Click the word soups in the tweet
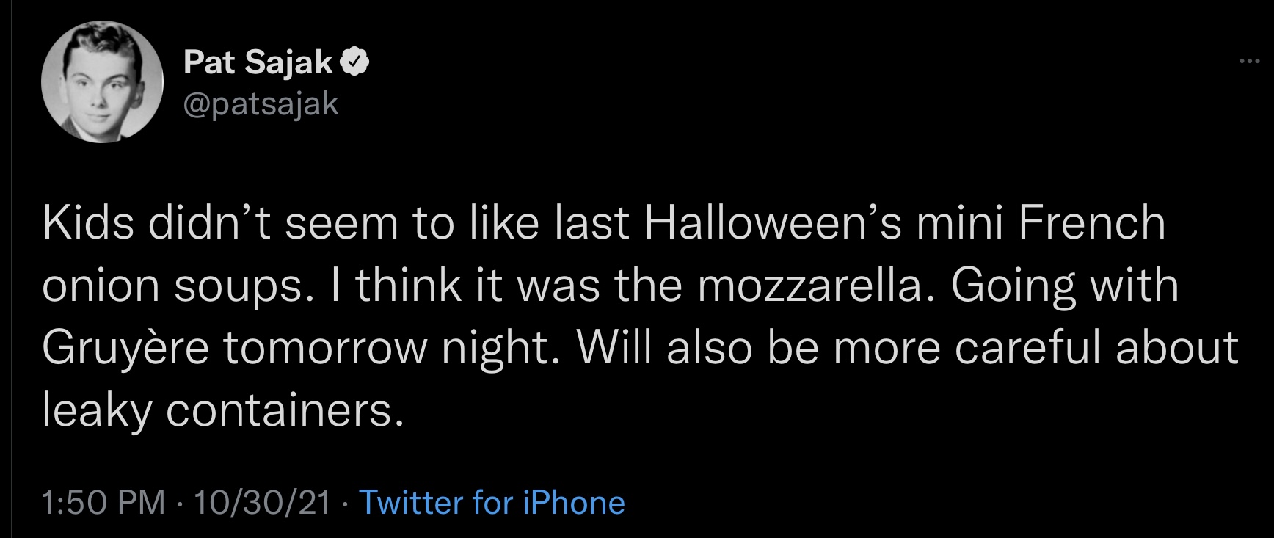This screenshot has width=1274, height=538. [239, 286]
